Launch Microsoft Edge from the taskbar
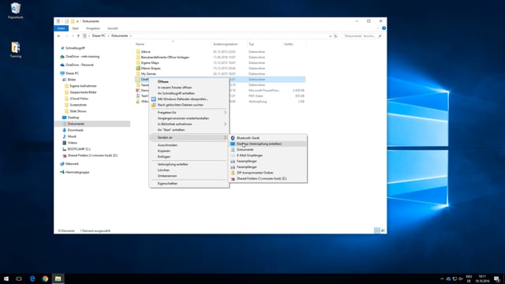The image size is (505, 284). click(x=32, y=278)
